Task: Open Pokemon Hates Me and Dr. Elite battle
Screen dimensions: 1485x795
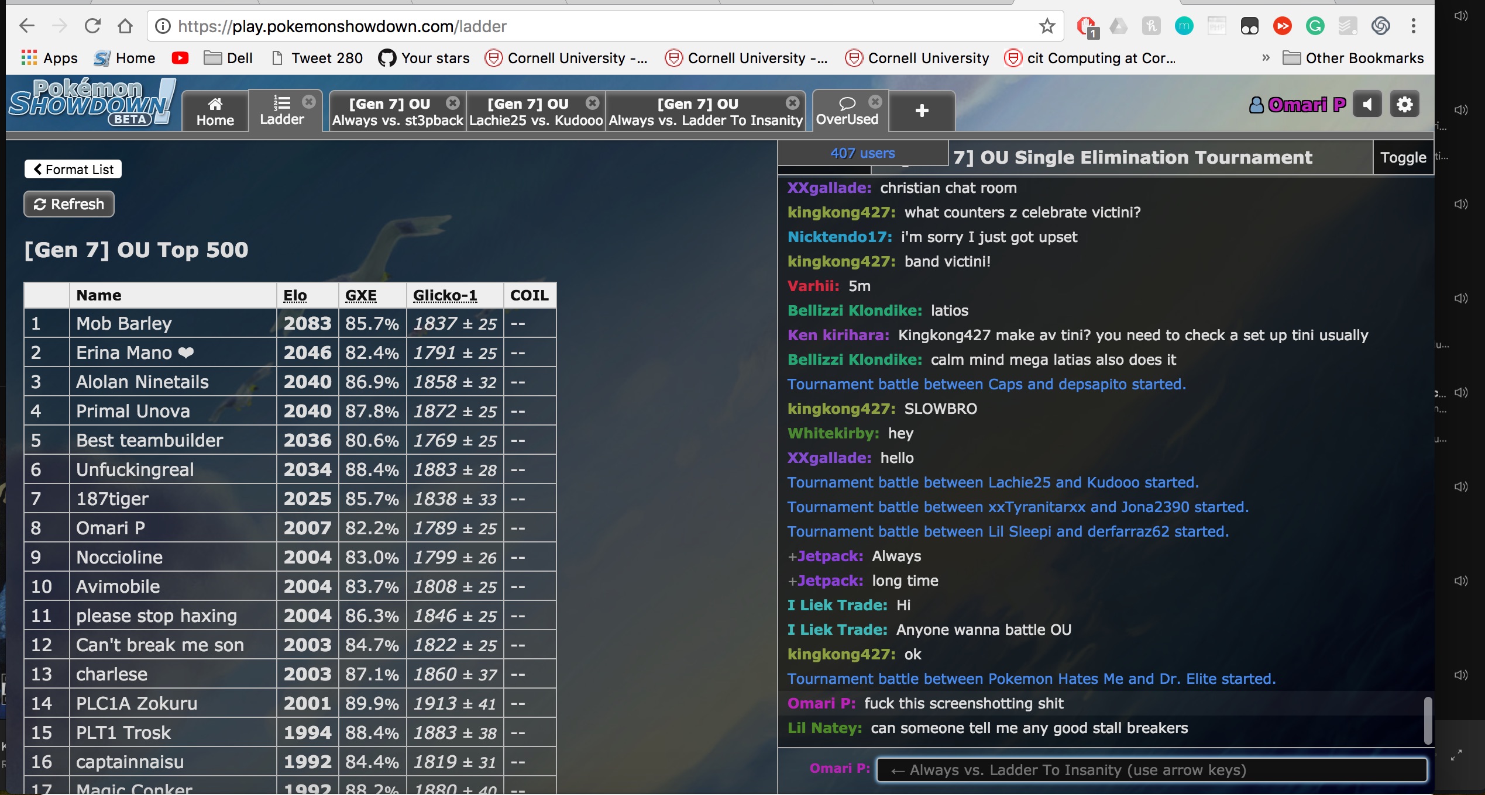Action: (1032, 679)
